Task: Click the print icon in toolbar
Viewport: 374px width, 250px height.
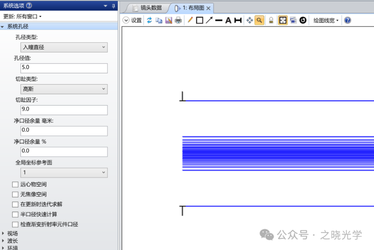Action: click(178, 20)
